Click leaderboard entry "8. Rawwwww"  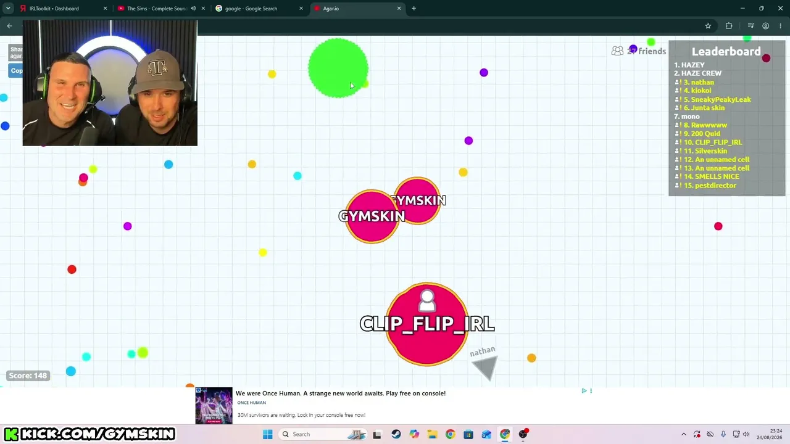click(x=701, y=125)
